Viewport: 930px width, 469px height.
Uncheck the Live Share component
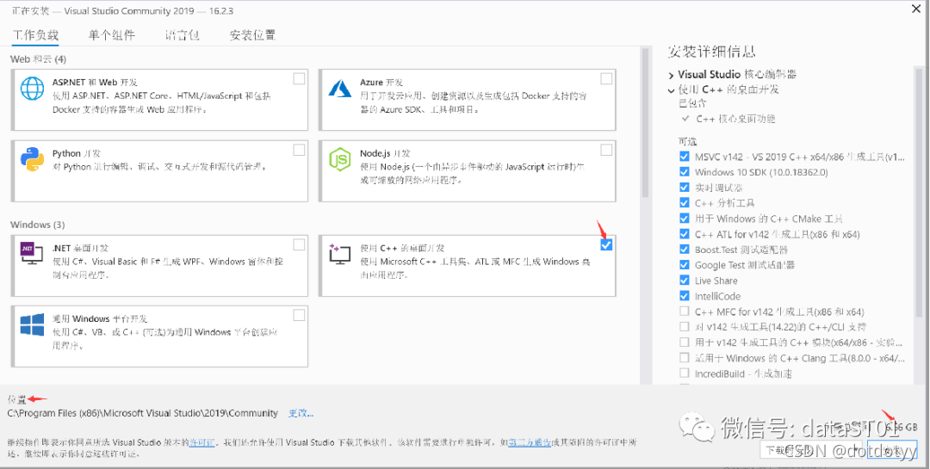[684, 281]
